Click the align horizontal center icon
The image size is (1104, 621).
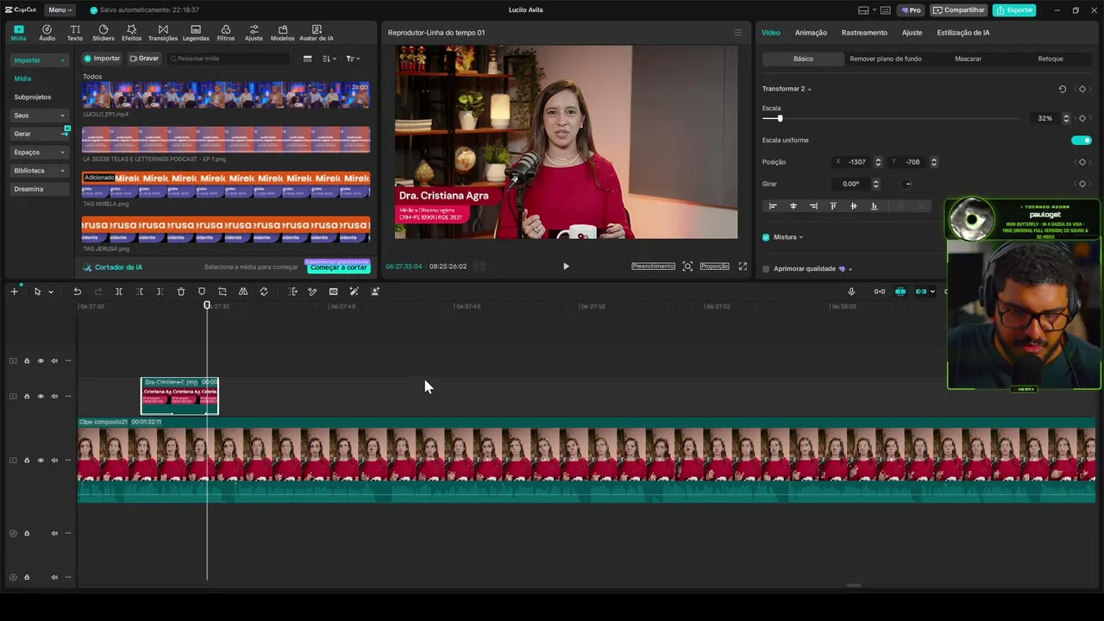coord(793,206)
